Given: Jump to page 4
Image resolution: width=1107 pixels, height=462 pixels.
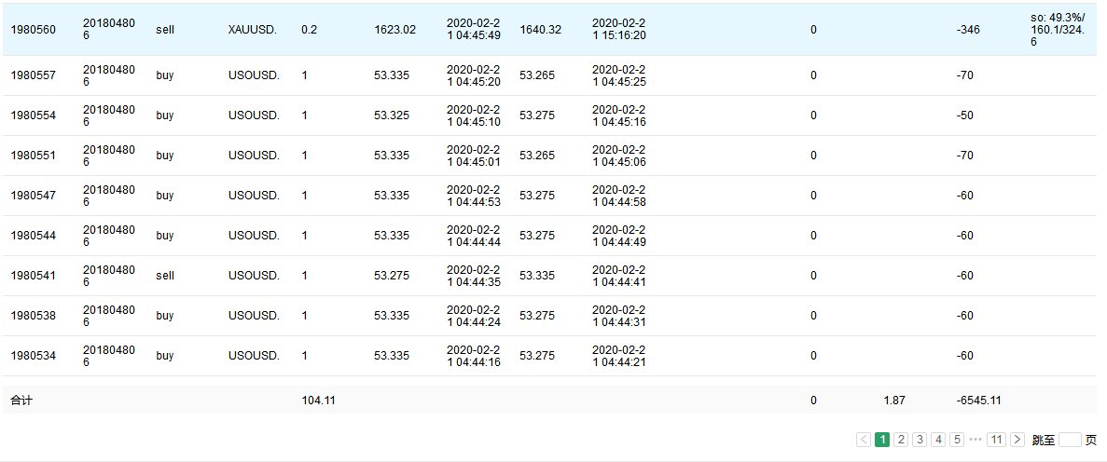Looking at the screenshot, I should coord(938,440).
